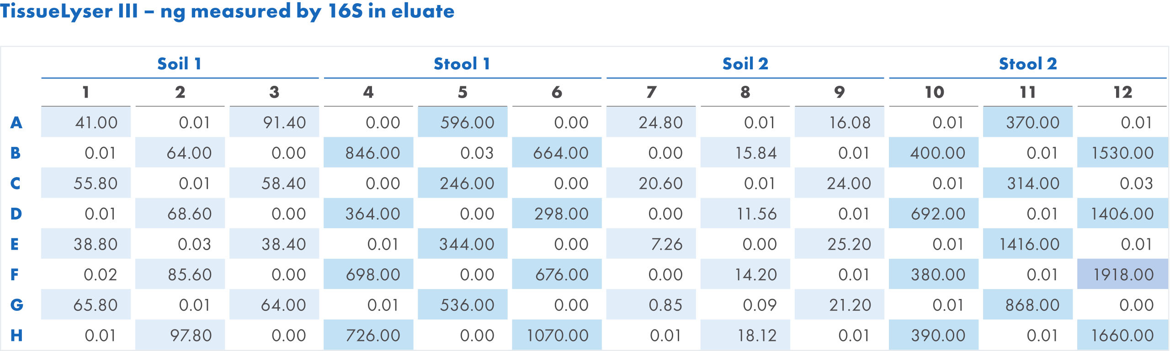Click the Soil 1 group header
1170x351 pixels.
[x=179, y=64]
